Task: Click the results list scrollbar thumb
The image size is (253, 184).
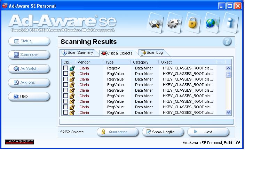Action: click(228, 74)
